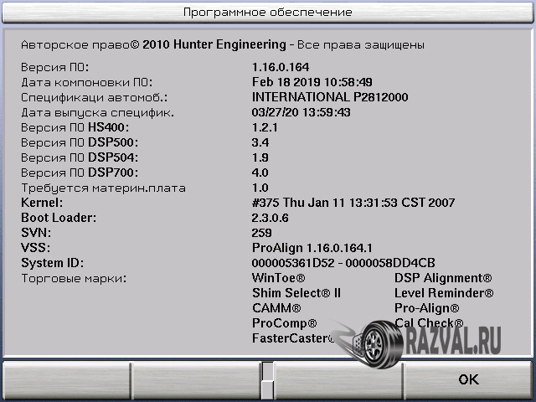Select build date Feb 18 2019 10:58:49
The width and height of the screenshot is (536, 402).
[312, 82]
